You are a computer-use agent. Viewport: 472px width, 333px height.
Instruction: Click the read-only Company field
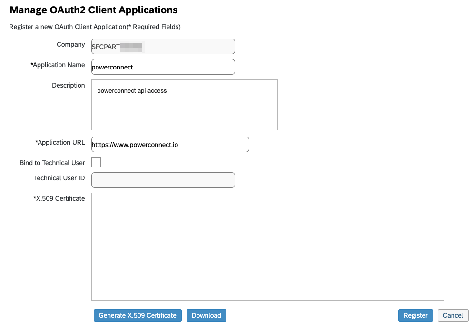(x=163, y=47)
